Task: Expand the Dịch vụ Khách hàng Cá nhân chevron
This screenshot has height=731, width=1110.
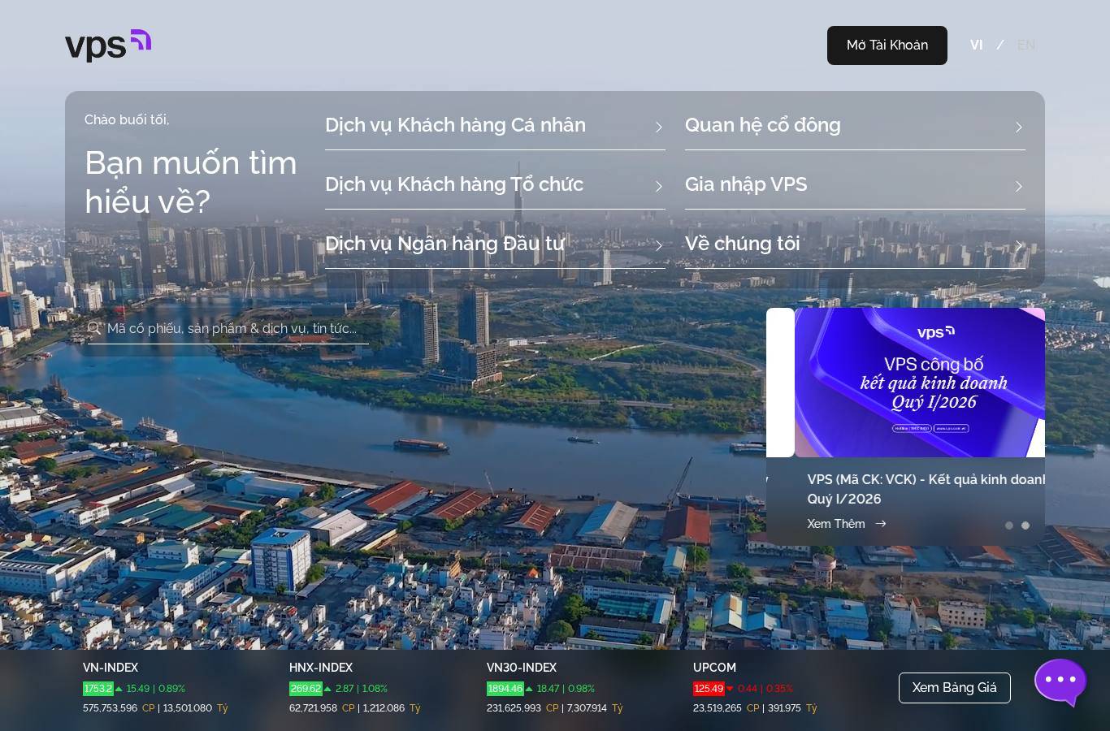Action: click(659, 127)
